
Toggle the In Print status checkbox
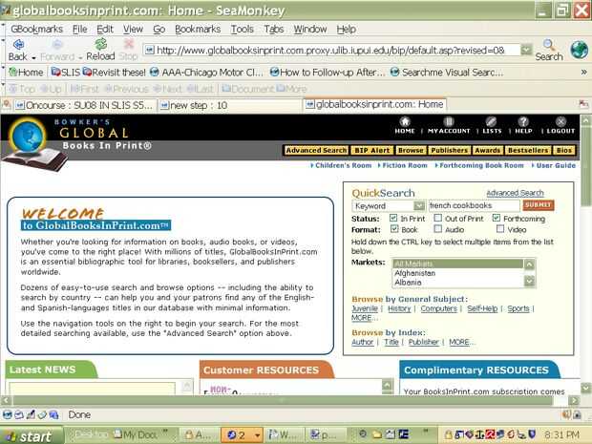pos(393,218)
